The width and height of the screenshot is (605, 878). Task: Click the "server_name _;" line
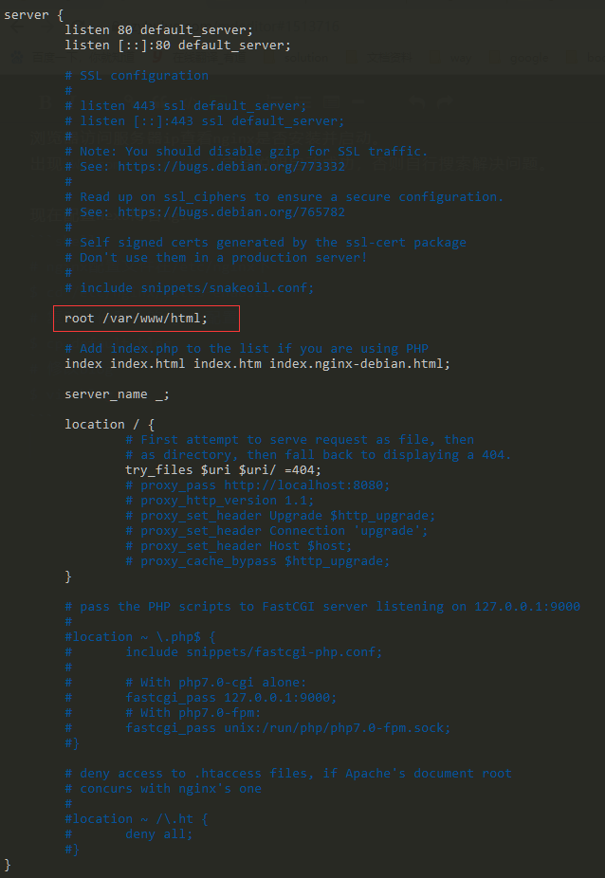(x=117, y=393)
